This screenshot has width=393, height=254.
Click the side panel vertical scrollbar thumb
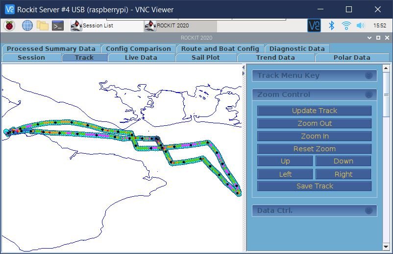pos(387,94)
